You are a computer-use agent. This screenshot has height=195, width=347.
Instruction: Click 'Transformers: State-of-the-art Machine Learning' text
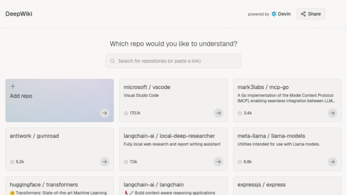61,193
